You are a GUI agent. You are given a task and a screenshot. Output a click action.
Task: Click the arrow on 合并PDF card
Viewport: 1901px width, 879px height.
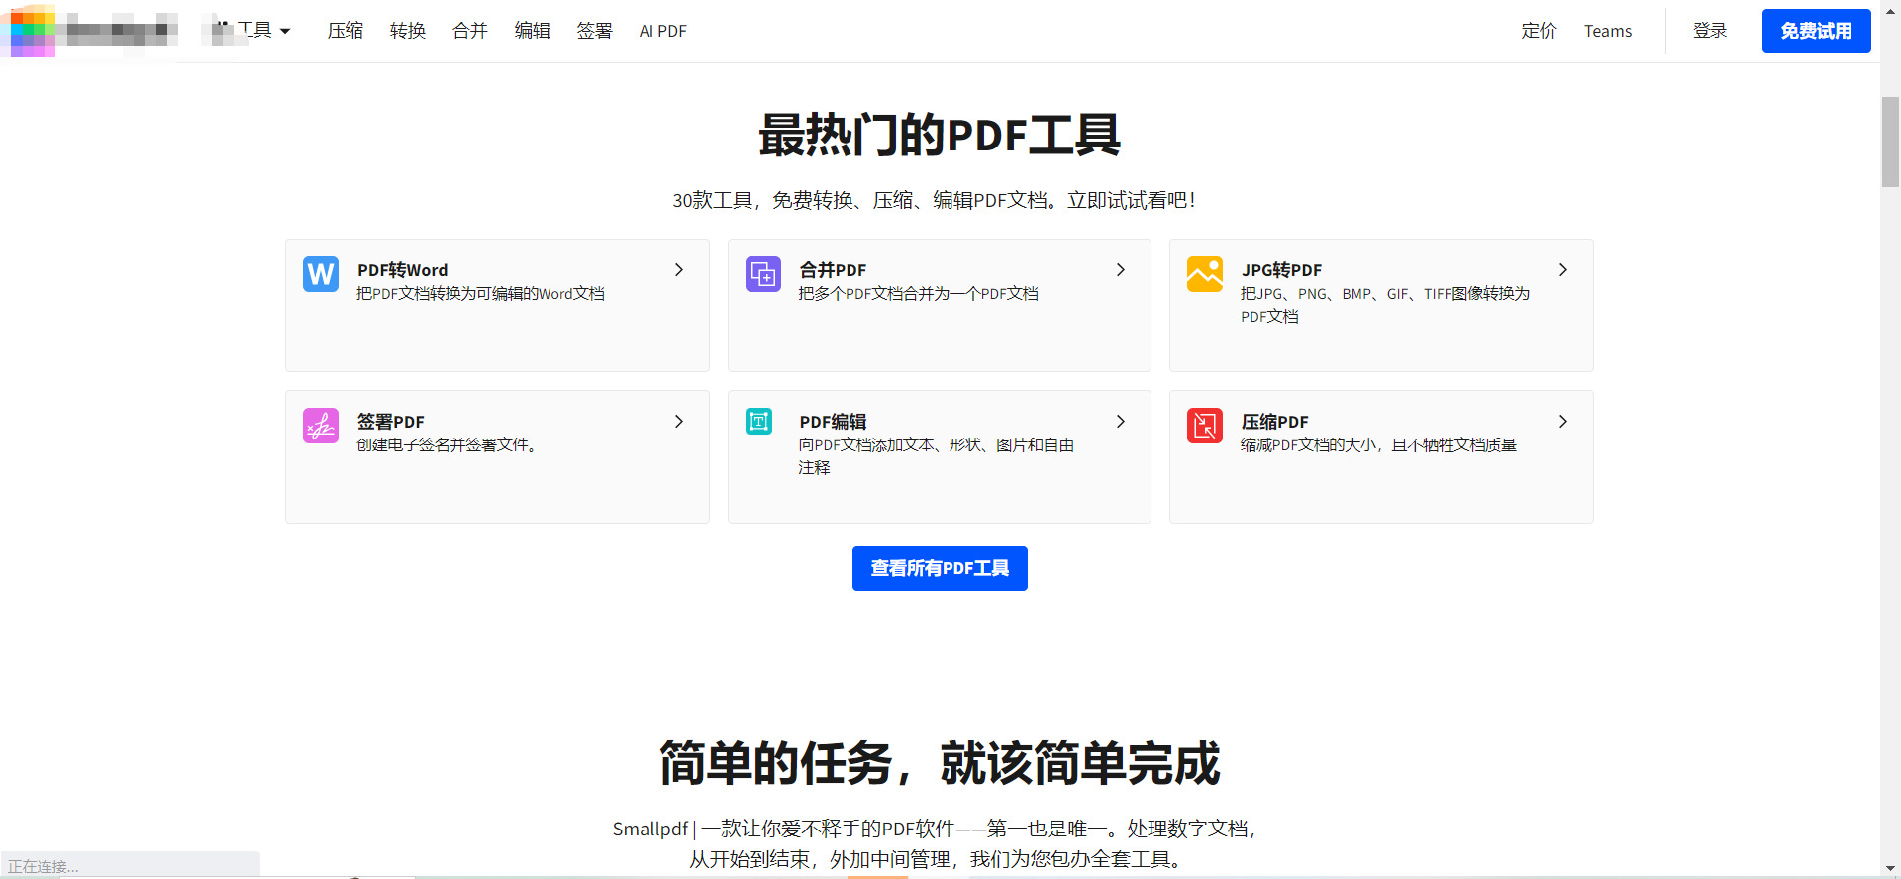1121,270
